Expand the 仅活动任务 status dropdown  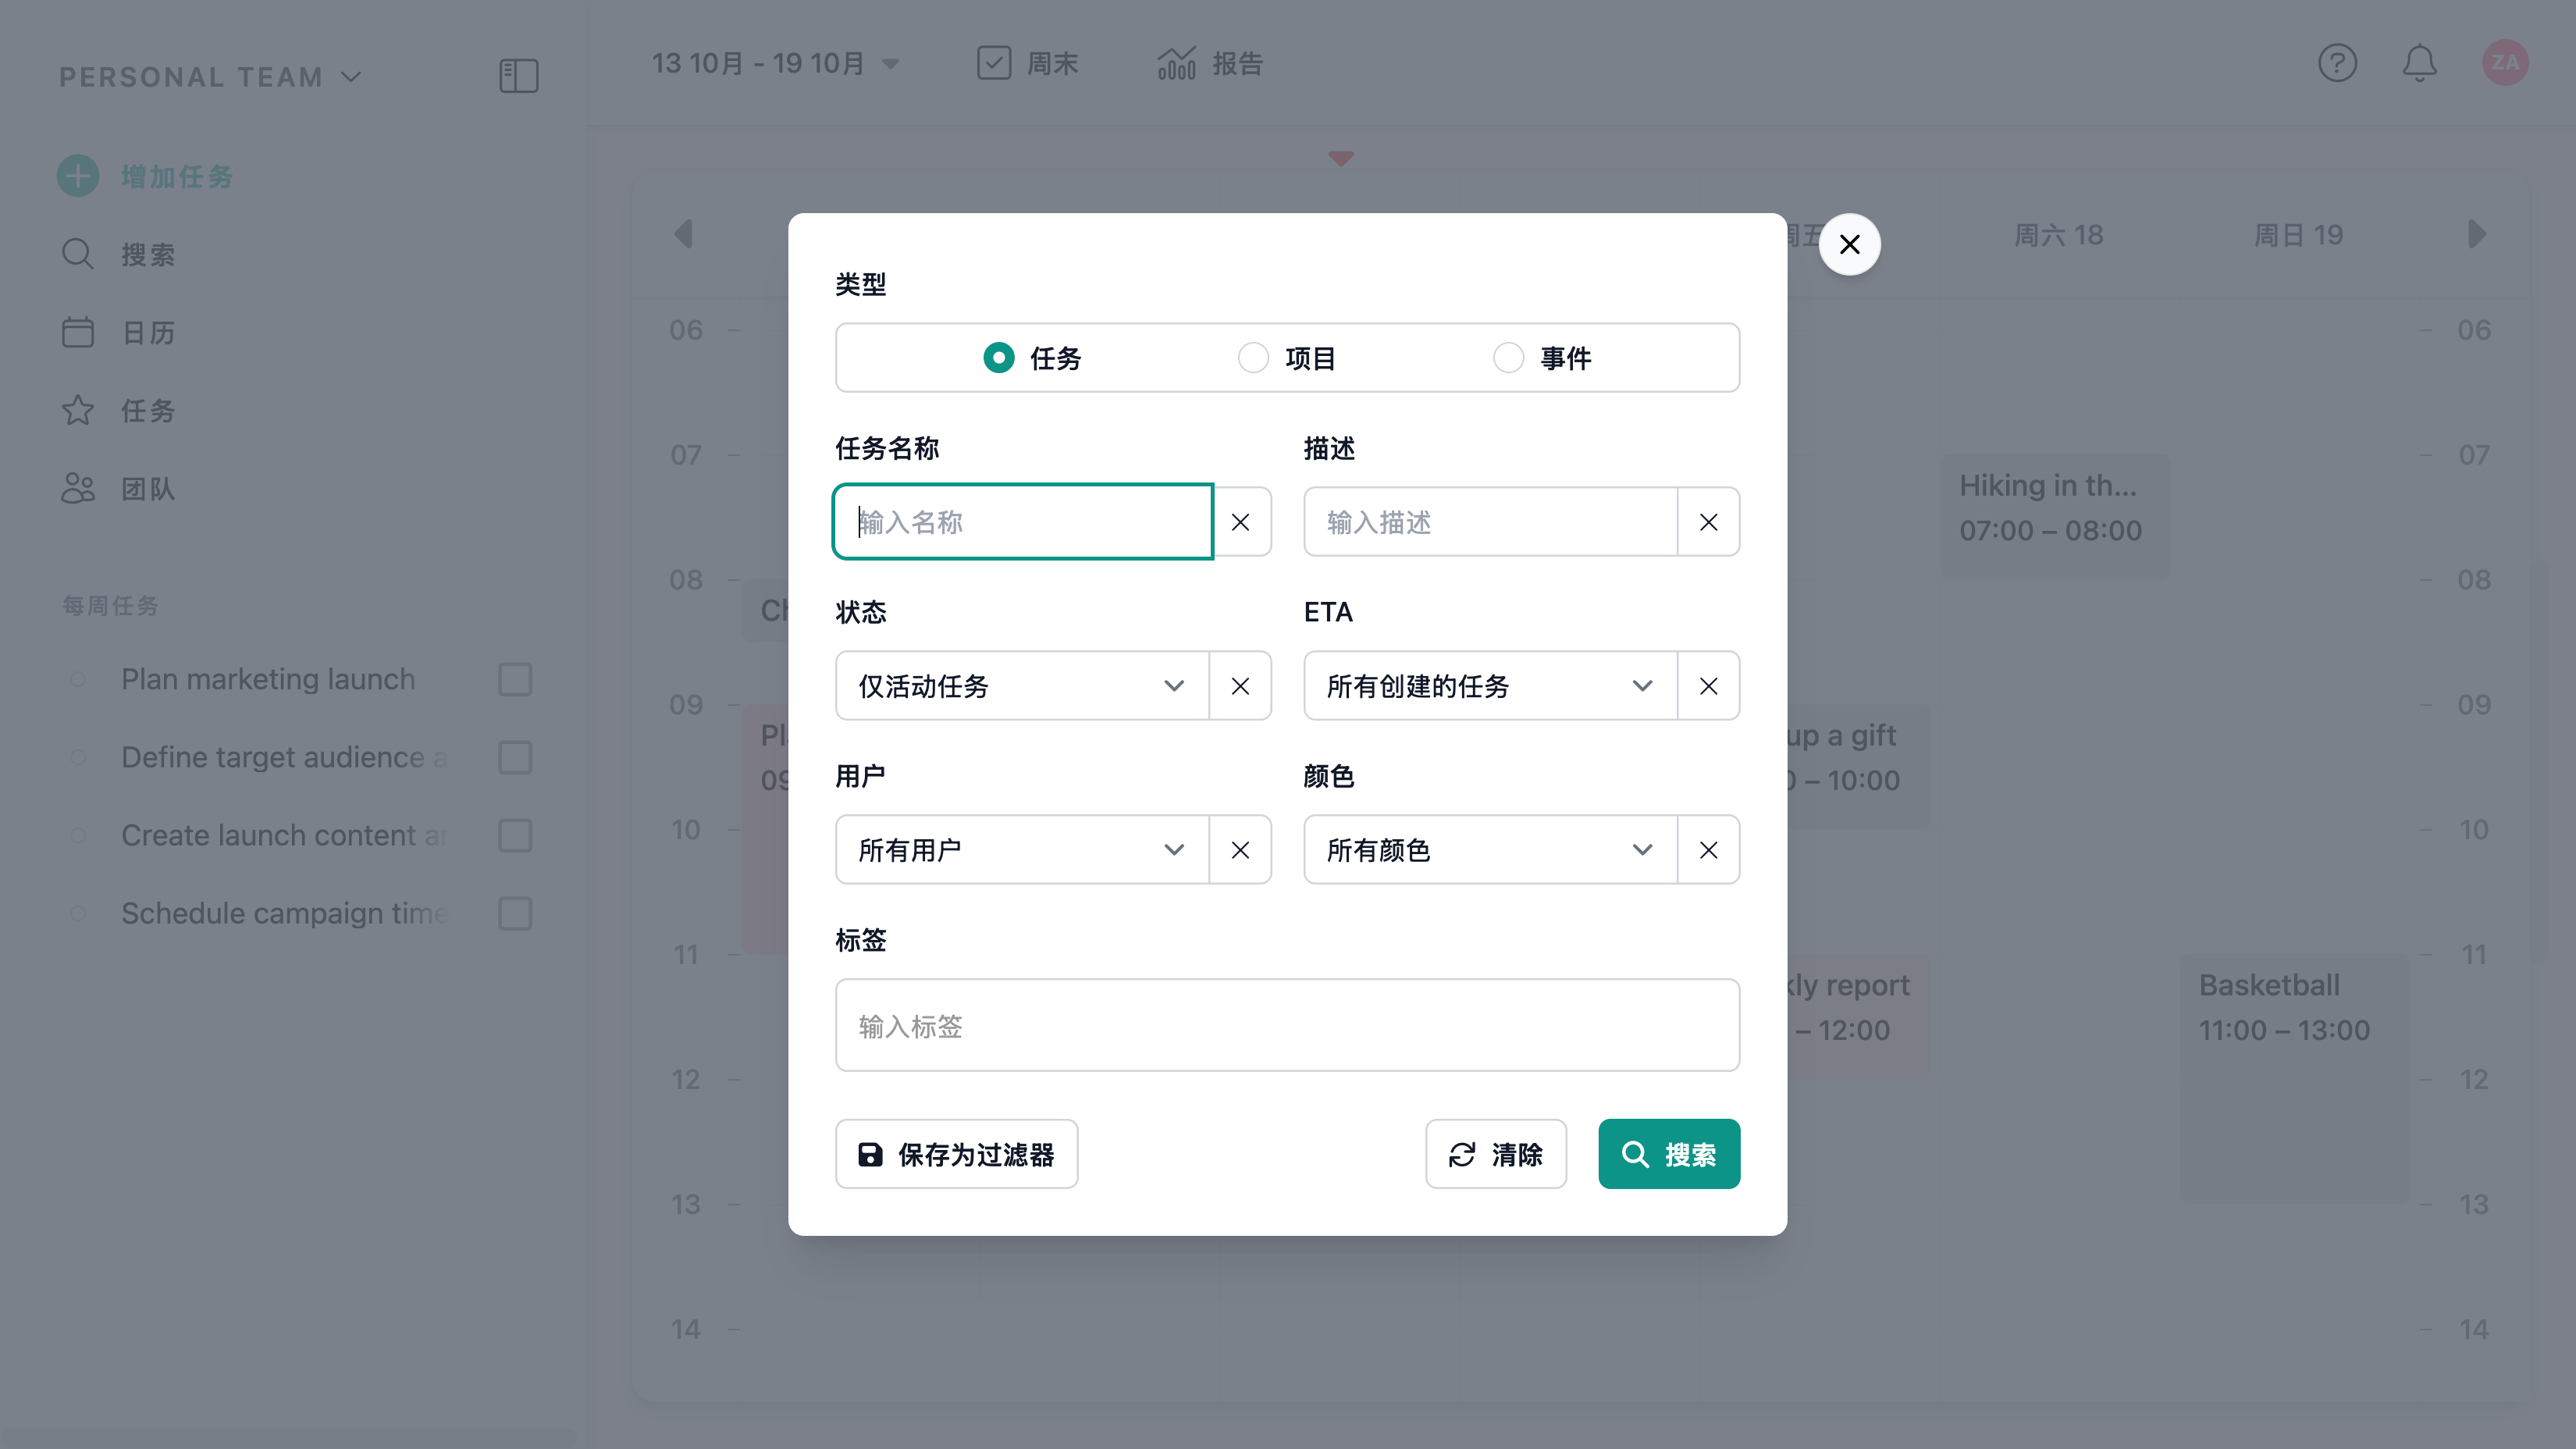[1022, 686]
